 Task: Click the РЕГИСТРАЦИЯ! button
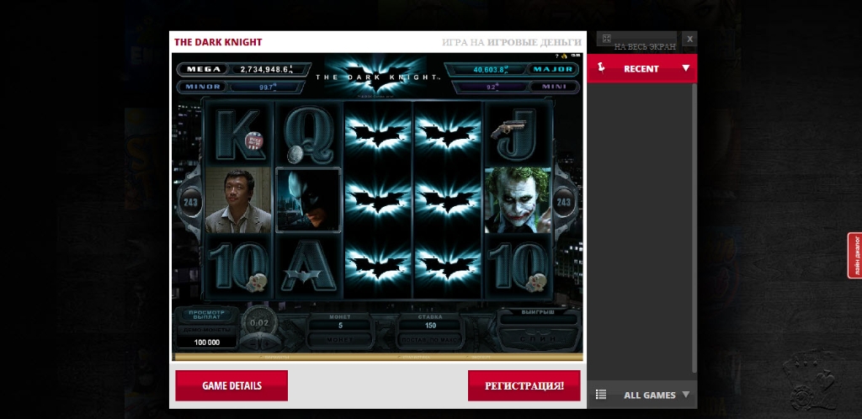524,385
